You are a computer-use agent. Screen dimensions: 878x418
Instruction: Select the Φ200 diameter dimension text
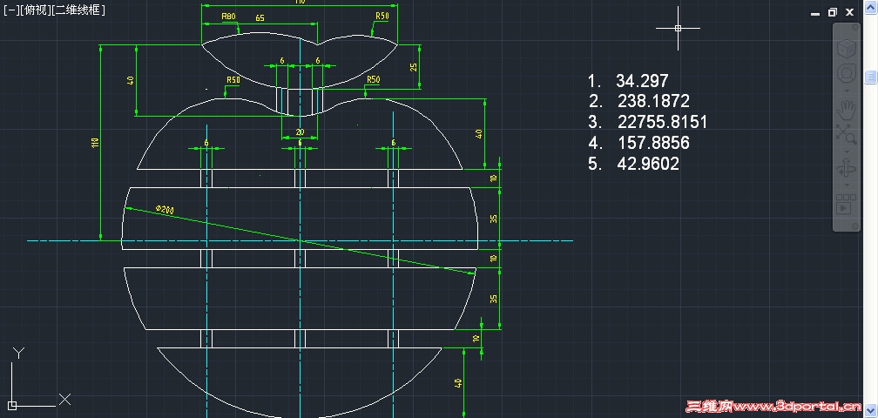[x=165, y=209]
